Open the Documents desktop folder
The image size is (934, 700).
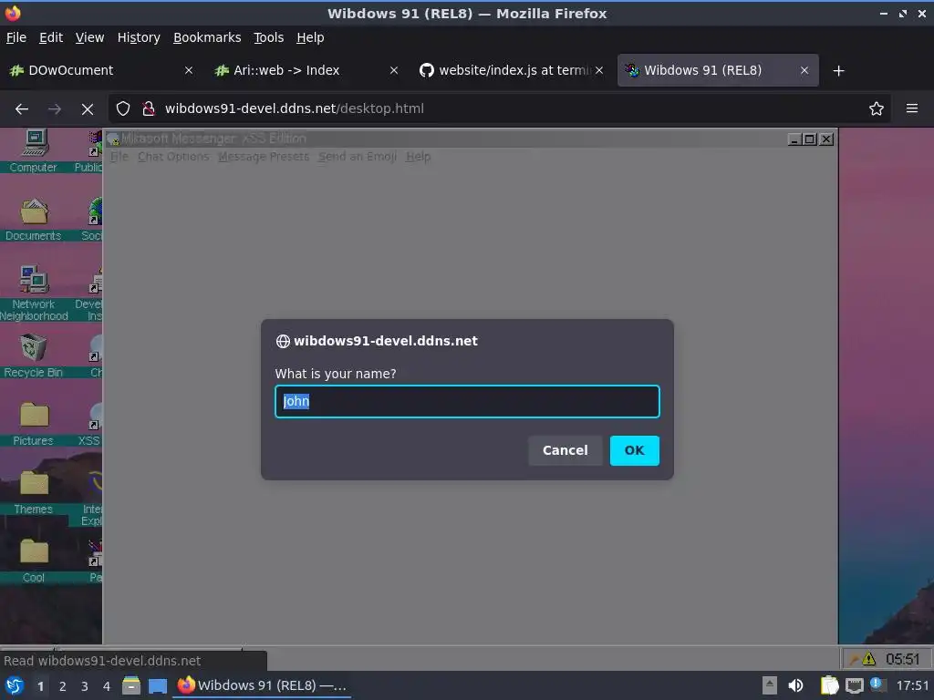click(34, 219)
